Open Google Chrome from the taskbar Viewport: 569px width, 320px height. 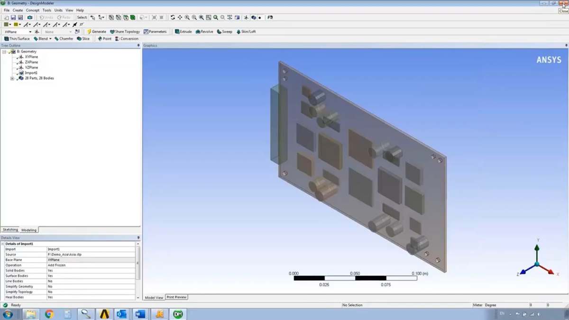pos(49,314)
